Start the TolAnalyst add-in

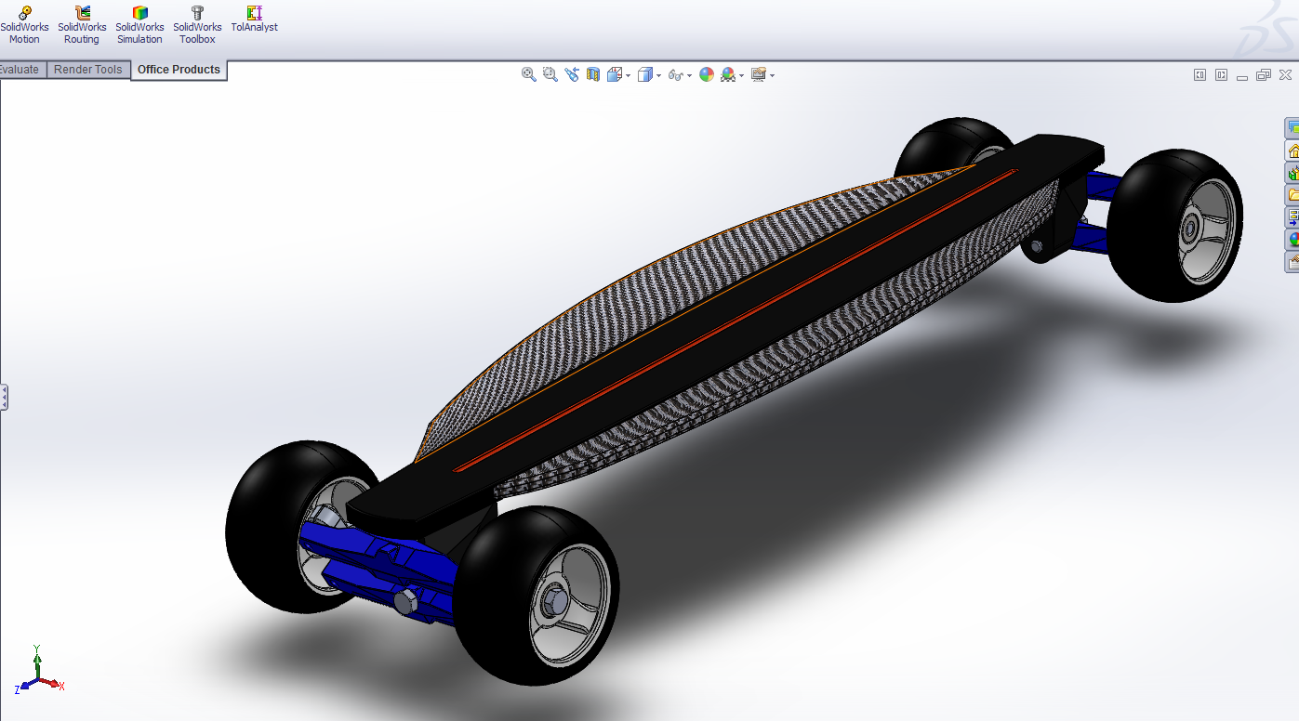point(254,20)
